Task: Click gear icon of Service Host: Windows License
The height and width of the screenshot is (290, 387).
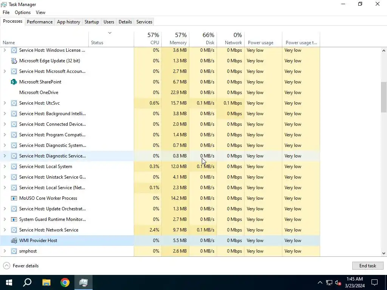Action: click(x=14, y=50)
